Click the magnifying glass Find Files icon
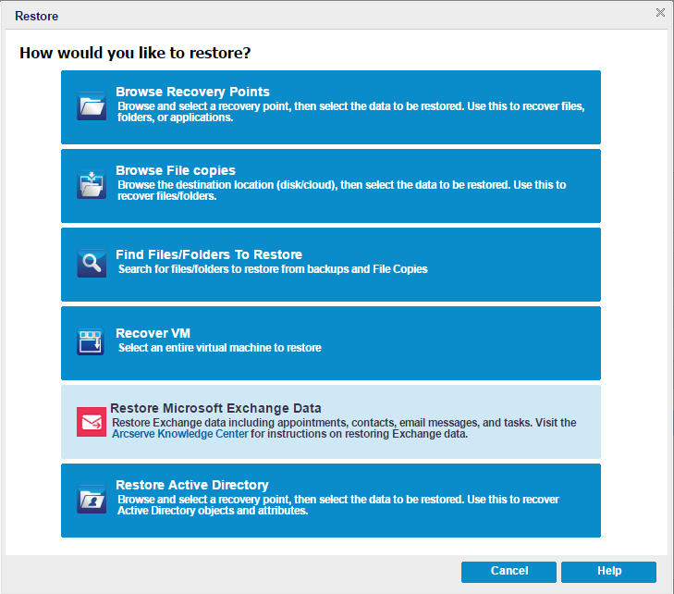The image size is (674, 594). pos(92,263)
